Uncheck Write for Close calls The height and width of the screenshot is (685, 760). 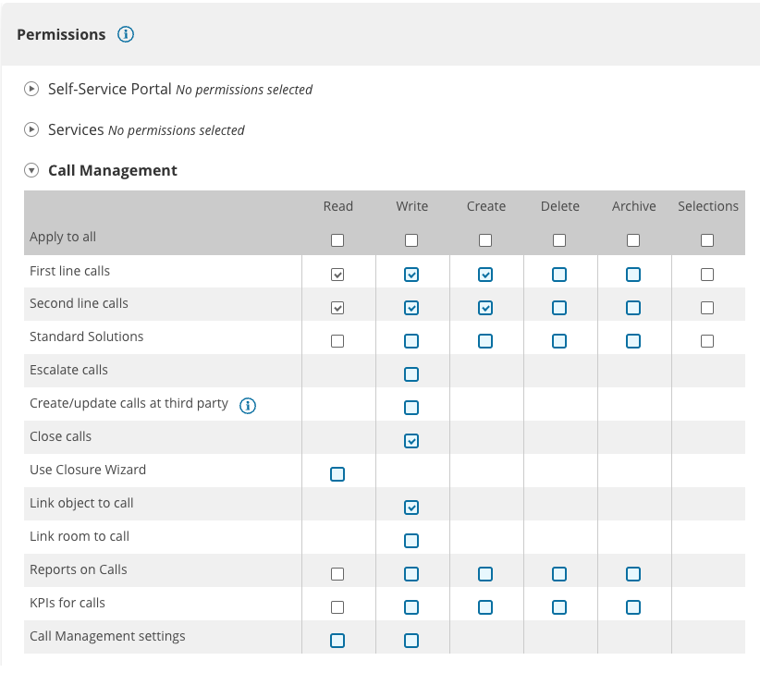click(411, 441)
